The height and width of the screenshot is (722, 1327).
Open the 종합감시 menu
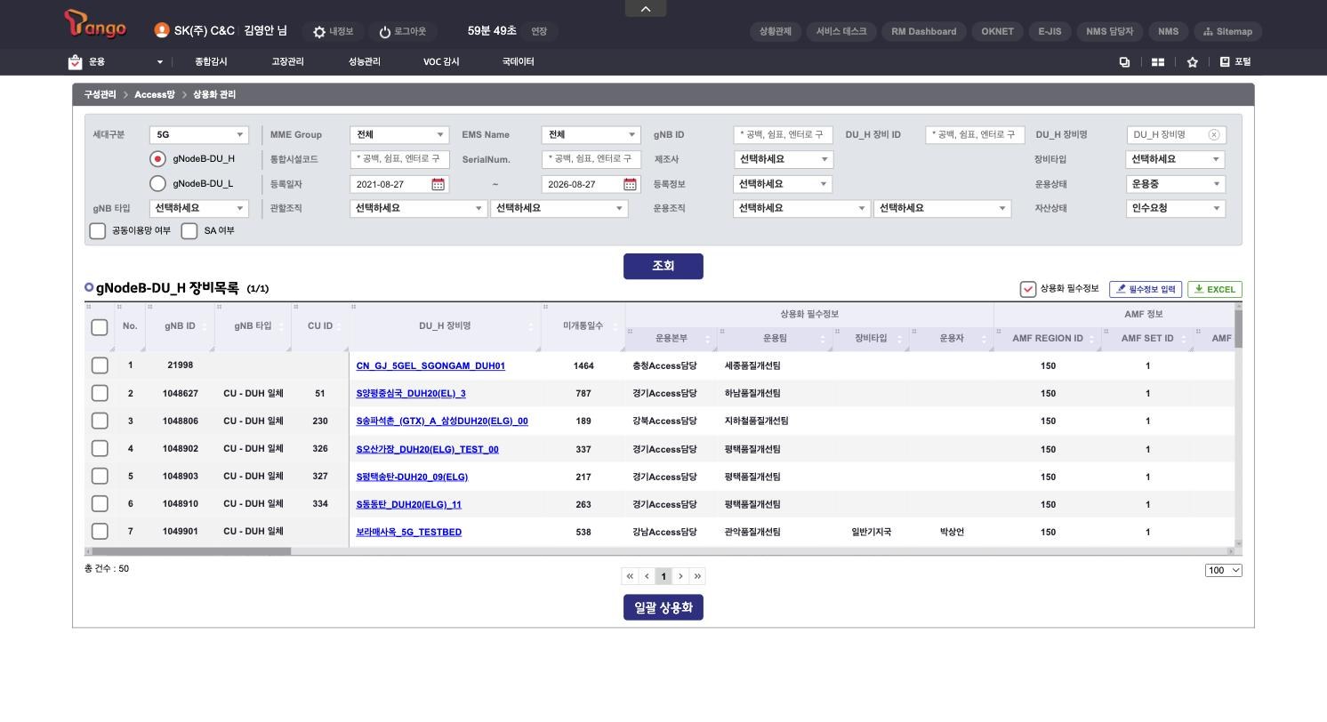click(211, 62)
